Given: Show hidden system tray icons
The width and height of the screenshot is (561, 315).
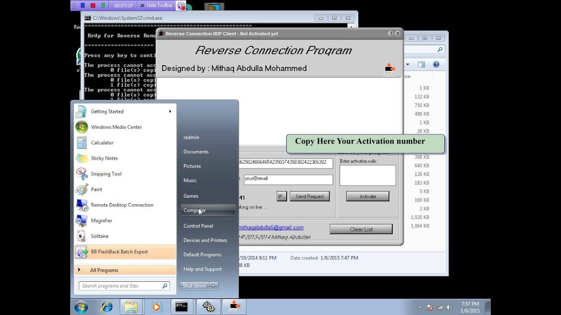Looking at the screenshot, I should pos(419,307).
